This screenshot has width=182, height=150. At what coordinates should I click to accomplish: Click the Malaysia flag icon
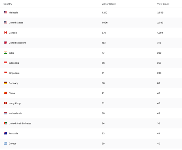pyautogui.click(x=5, y=12)
